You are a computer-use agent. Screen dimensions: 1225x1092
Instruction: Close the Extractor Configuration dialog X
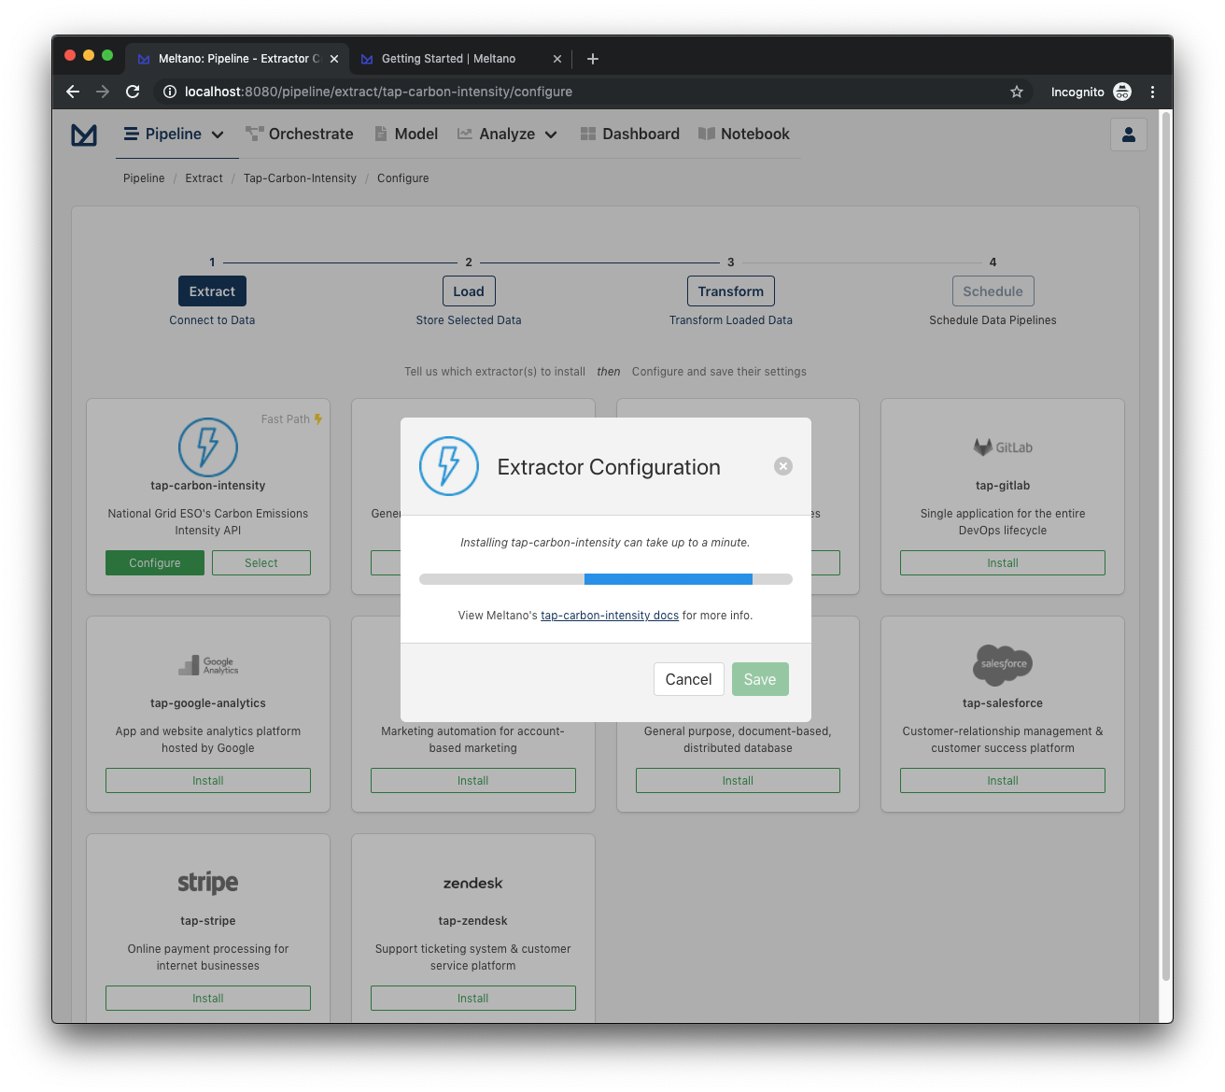coord(783,466)
